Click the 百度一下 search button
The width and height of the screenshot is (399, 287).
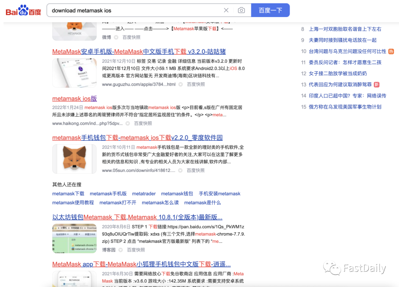point(270,10)
